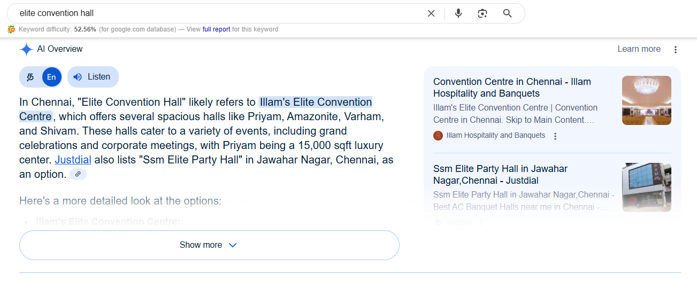Listen to the AI Overview audio
Viewport: 697px width, 282px height.
(x=93, y=77)
